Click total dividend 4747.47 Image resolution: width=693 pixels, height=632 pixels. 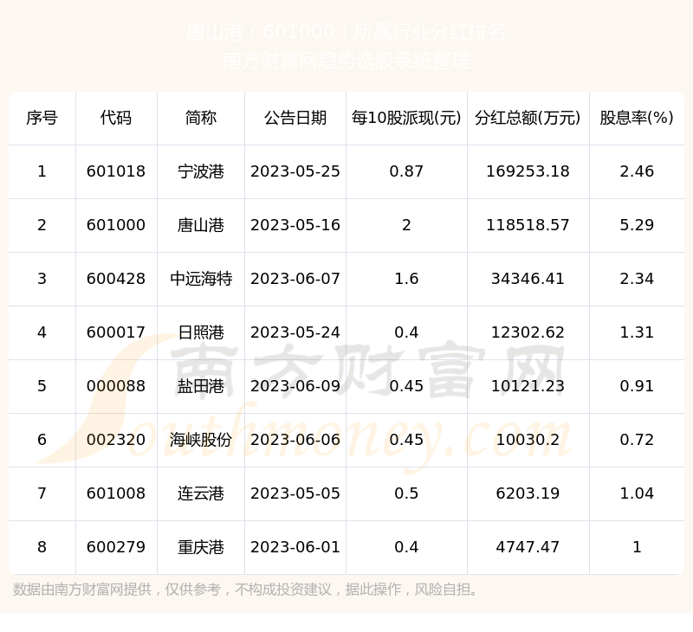click(528, 547)
